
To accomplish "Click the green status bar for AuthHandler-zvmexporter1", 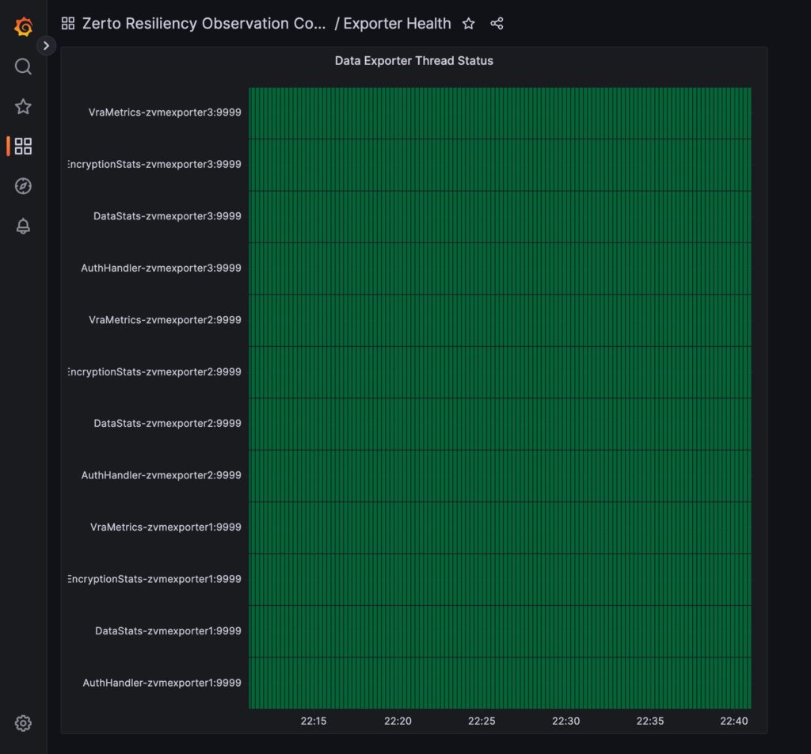I will 501,684.
